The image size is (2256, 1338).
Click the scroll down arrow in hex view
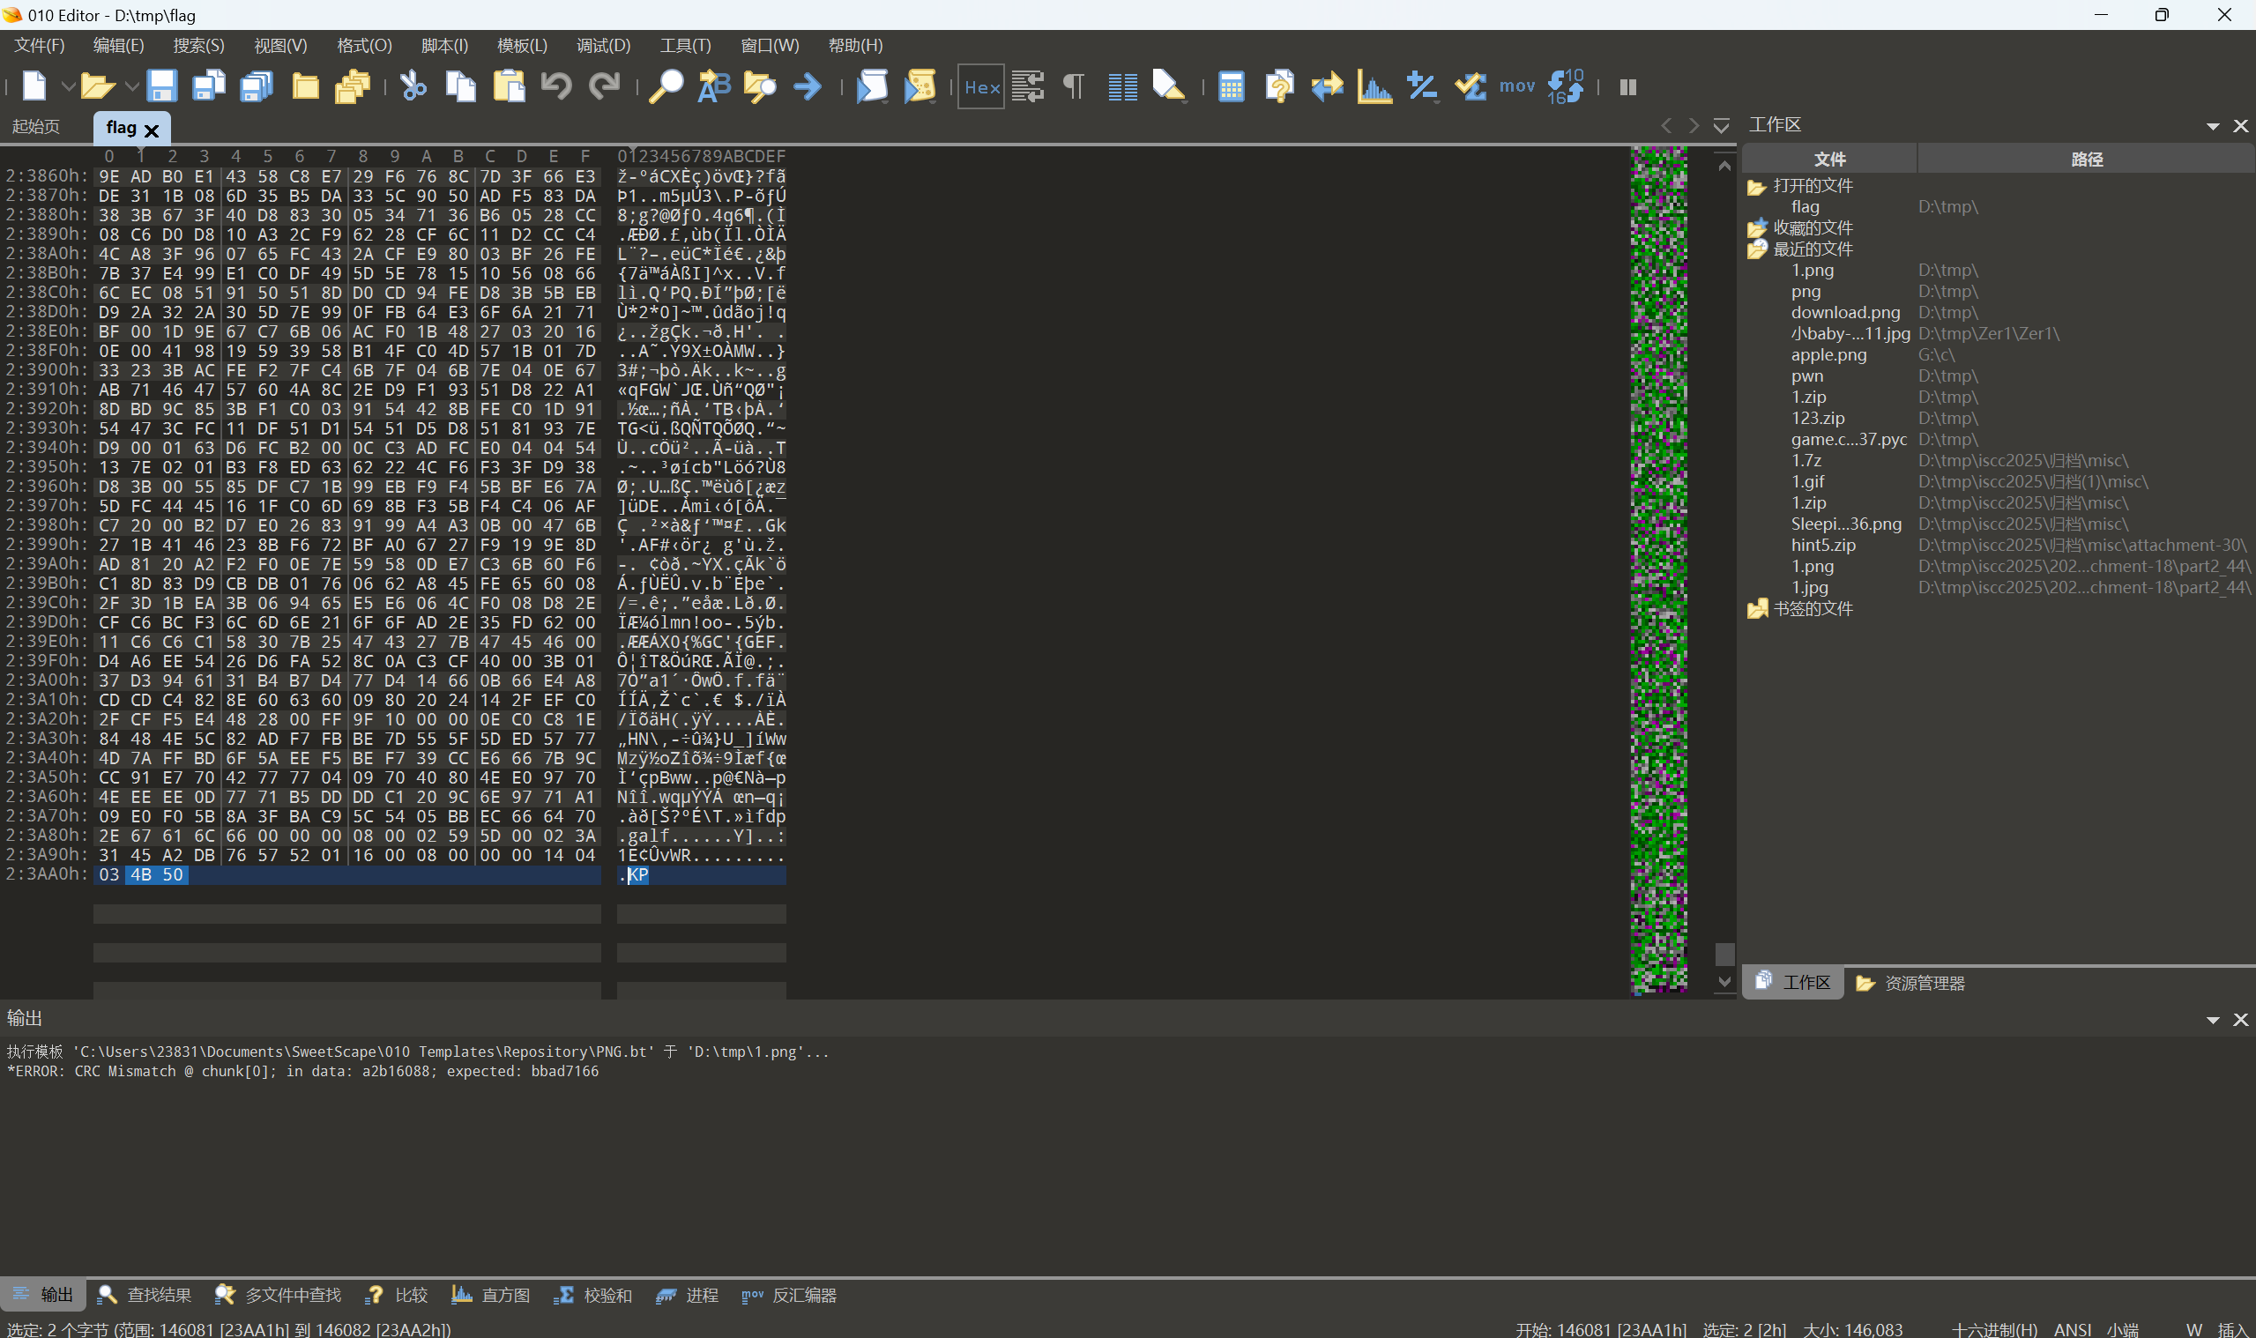(1724, 982)
